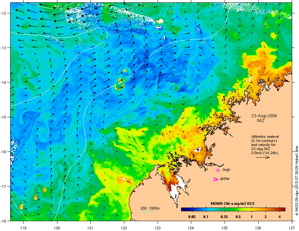Click the 'Altimetric sealevel' caption line

coord(265,137)
